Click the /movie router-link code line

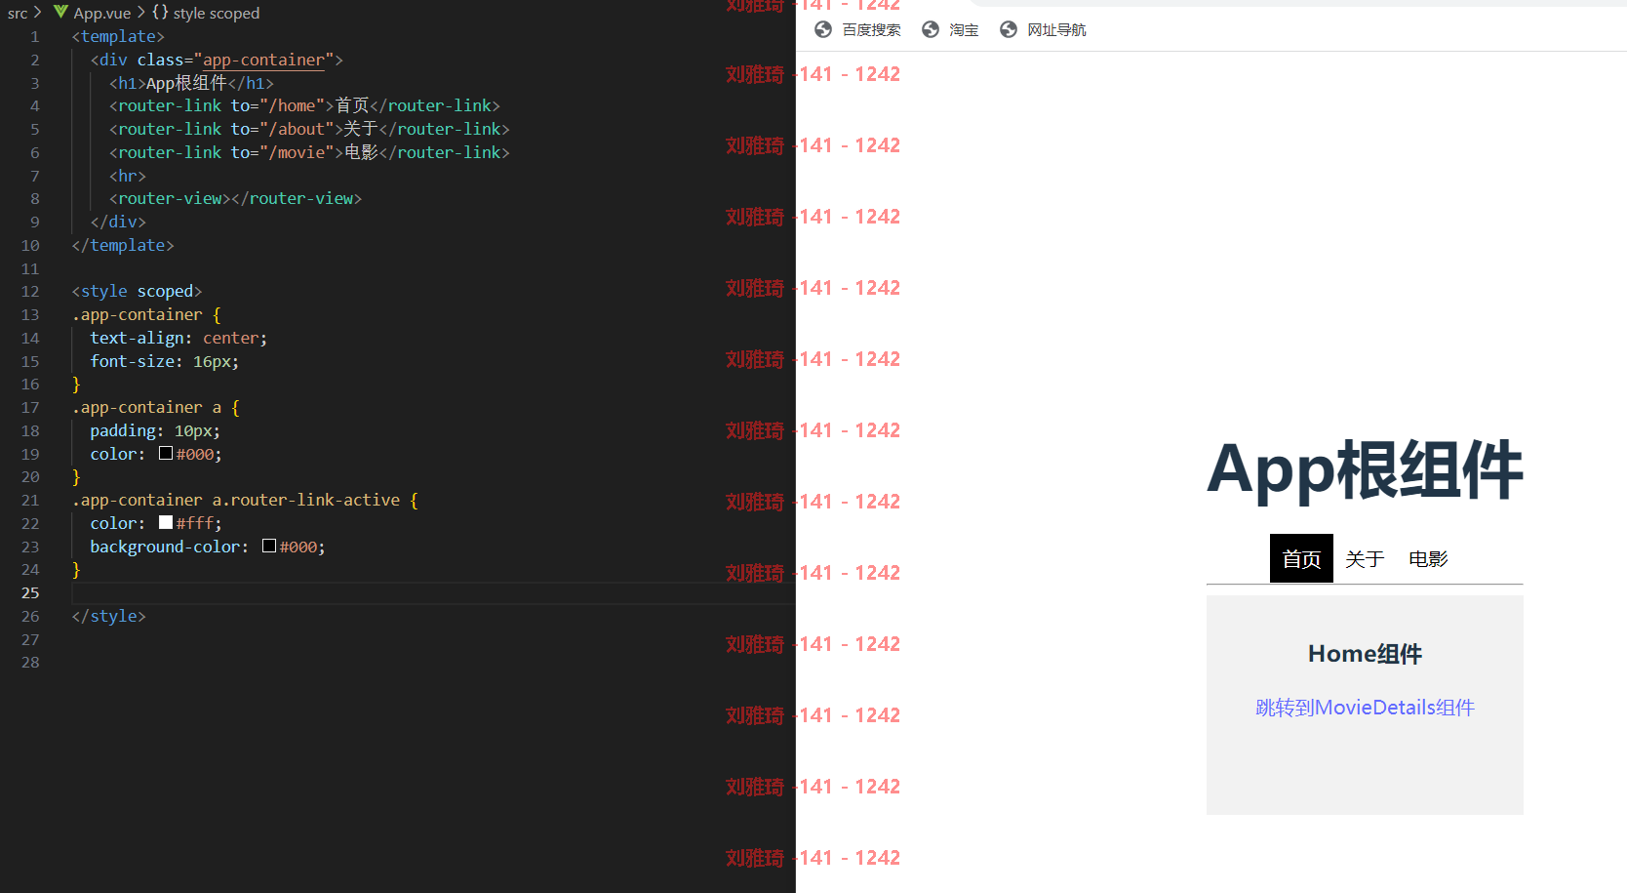(309, 152)
